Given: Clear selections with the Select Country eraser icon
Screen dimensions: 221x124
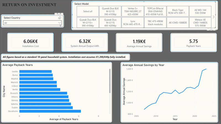Looking at the screenshot, I should pos(60,18).
